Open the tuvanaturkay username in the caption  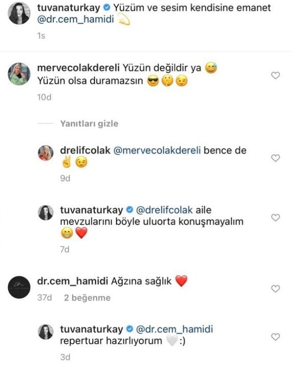tap(68, 8)
